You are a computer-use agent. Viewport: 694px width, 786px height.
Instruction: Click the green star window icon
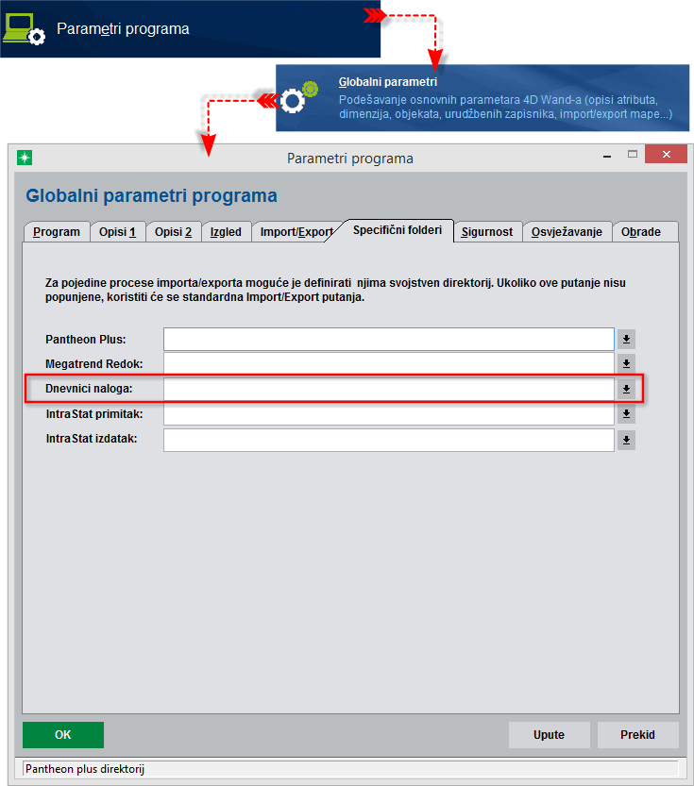(x=24, y=158)
